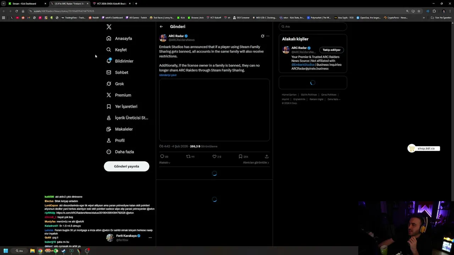Screen dimensions: 454x255
Task: Open Profil page
Action: pyautogui.click(x=116, y=140)
